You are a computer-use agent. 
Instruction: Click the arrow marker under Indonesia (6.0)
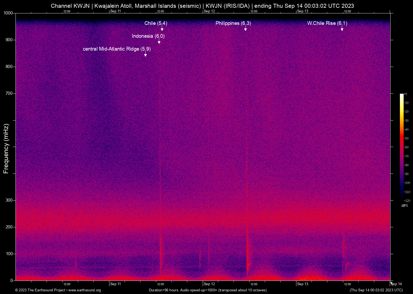click(x=159, y=42)
